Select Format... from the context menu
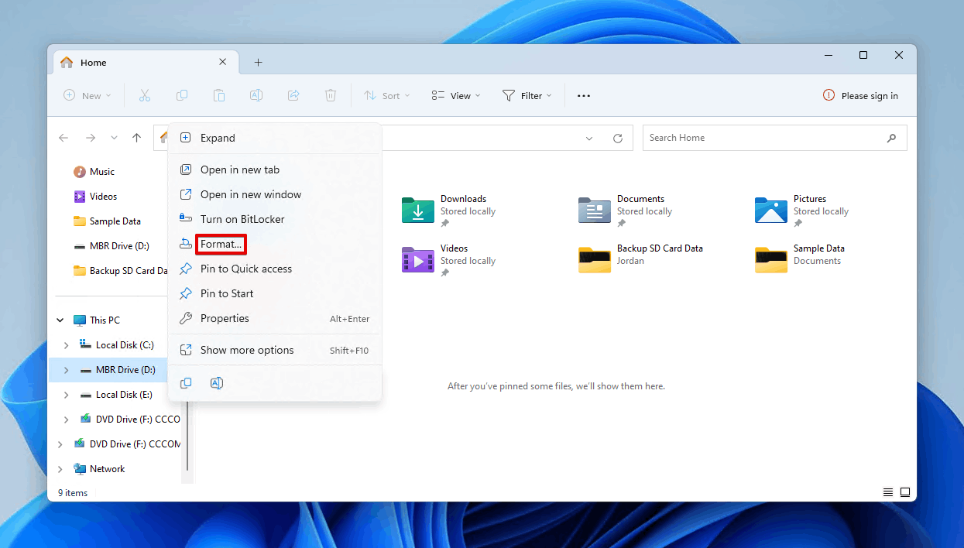 click(221, 244)
